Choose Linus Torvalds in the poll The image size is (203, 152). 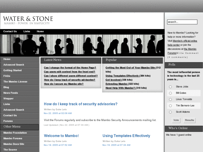170,99
